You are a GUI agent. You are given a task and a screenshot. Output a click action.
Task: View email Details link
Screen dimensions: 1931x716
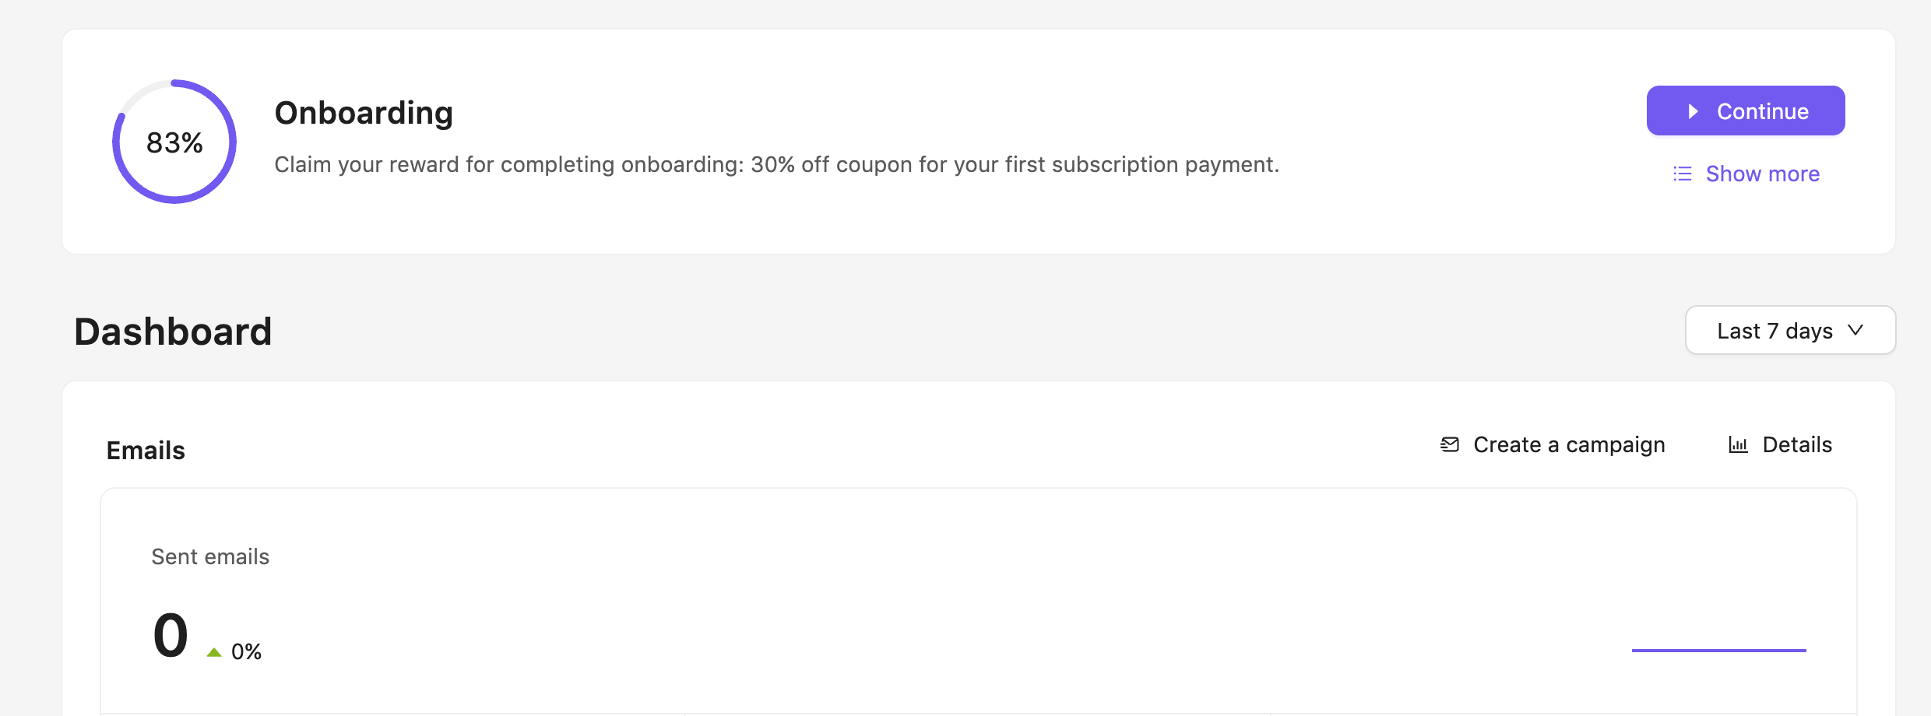coord(1796,444)
